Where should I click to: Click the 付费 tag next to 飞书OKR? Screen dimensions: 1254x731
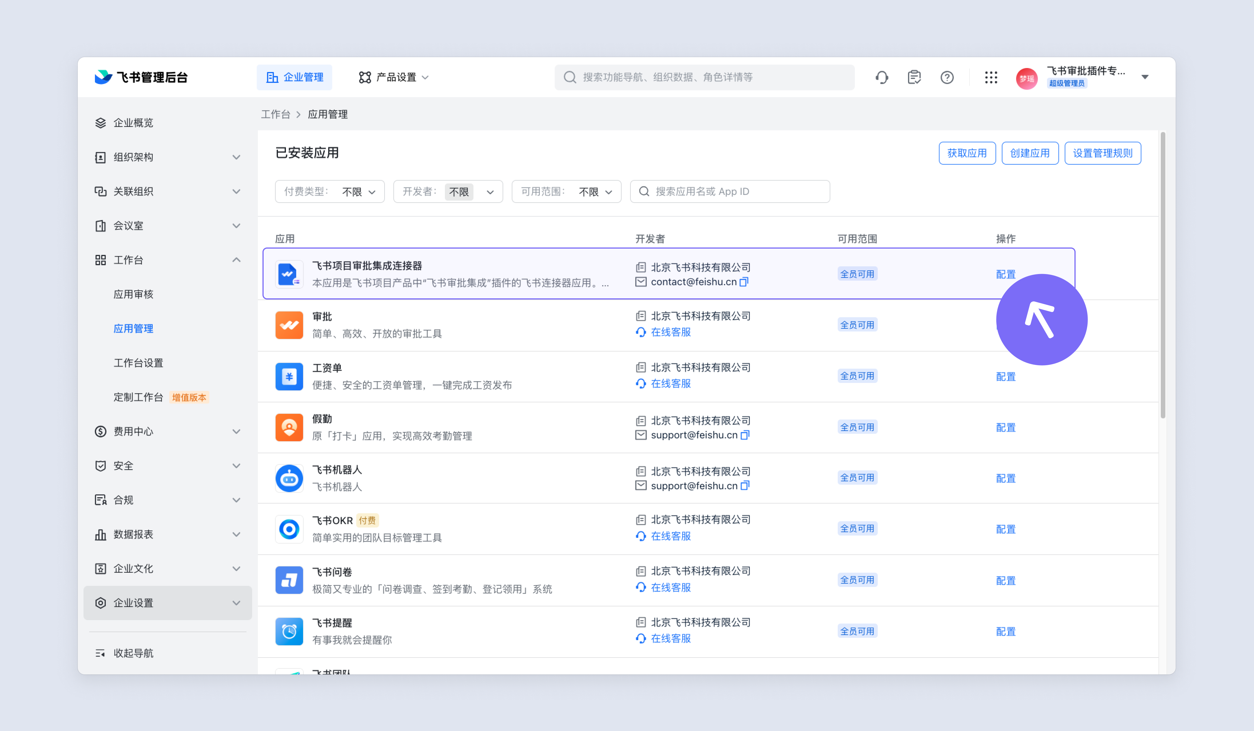367,521
